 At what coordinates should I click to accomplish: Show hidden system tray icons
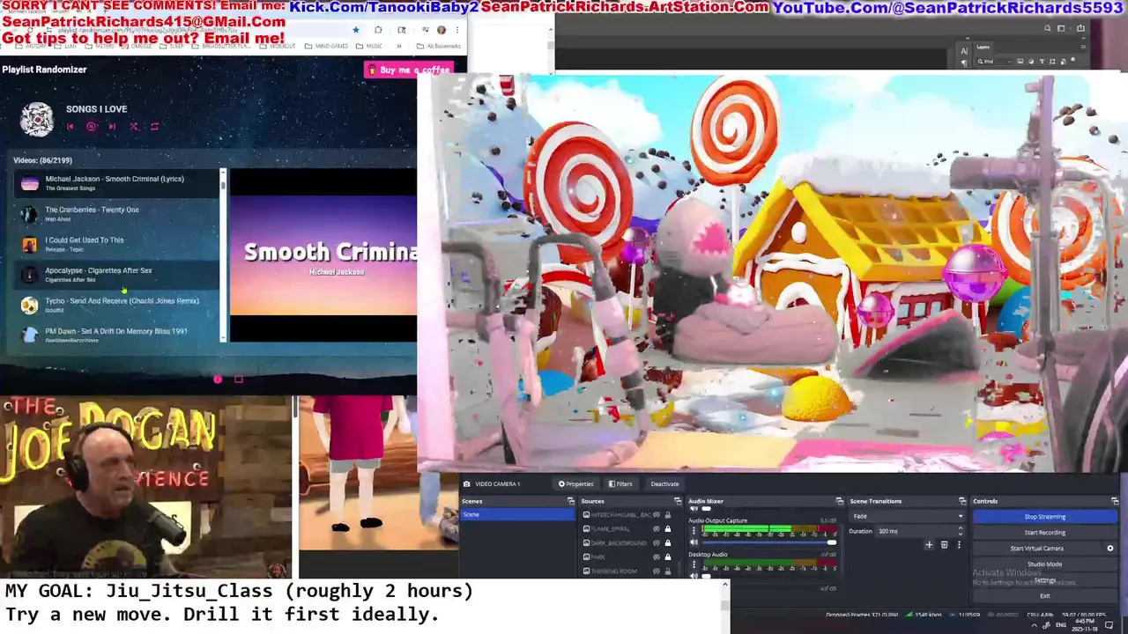tap(1034, 625)
